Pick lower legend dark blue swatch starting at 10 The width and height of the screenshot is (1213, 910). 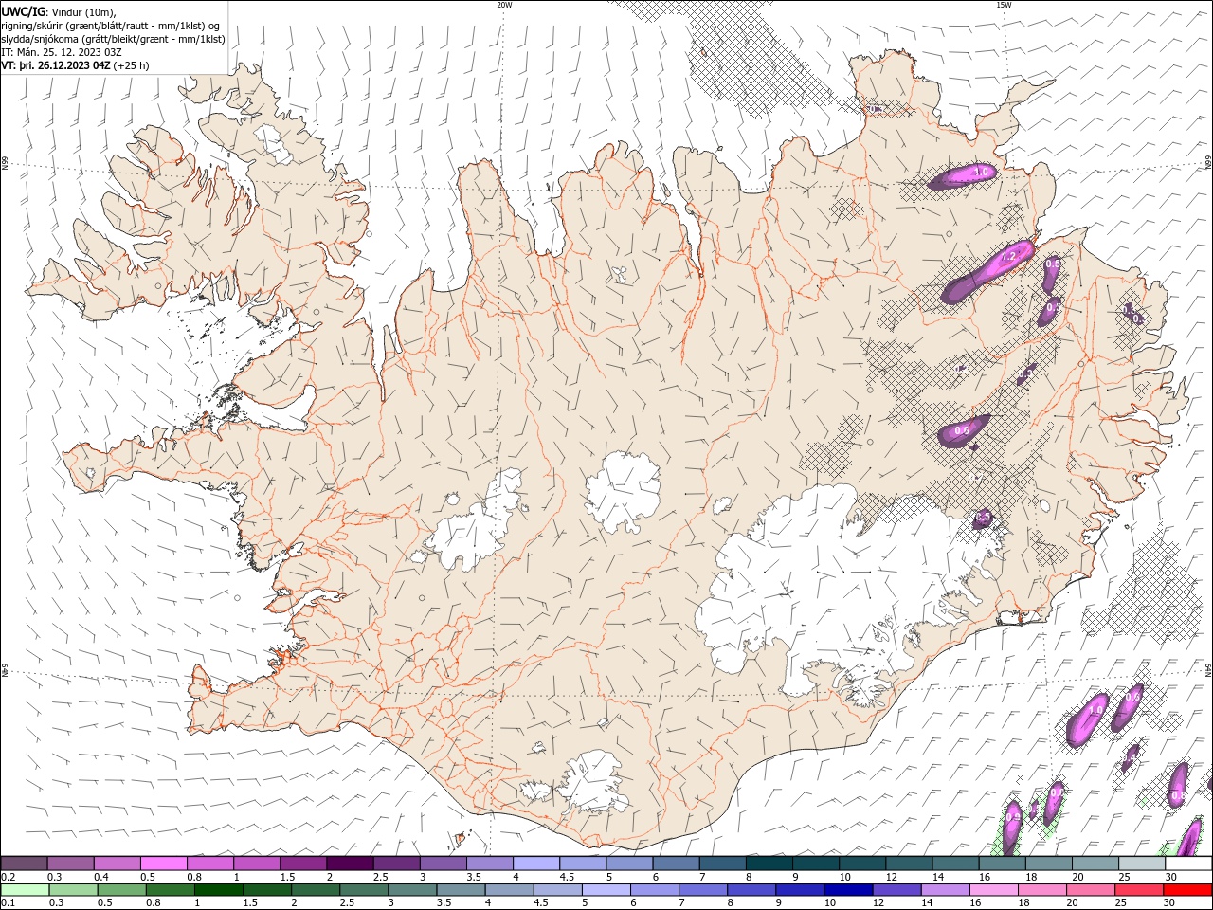(849, 890)
